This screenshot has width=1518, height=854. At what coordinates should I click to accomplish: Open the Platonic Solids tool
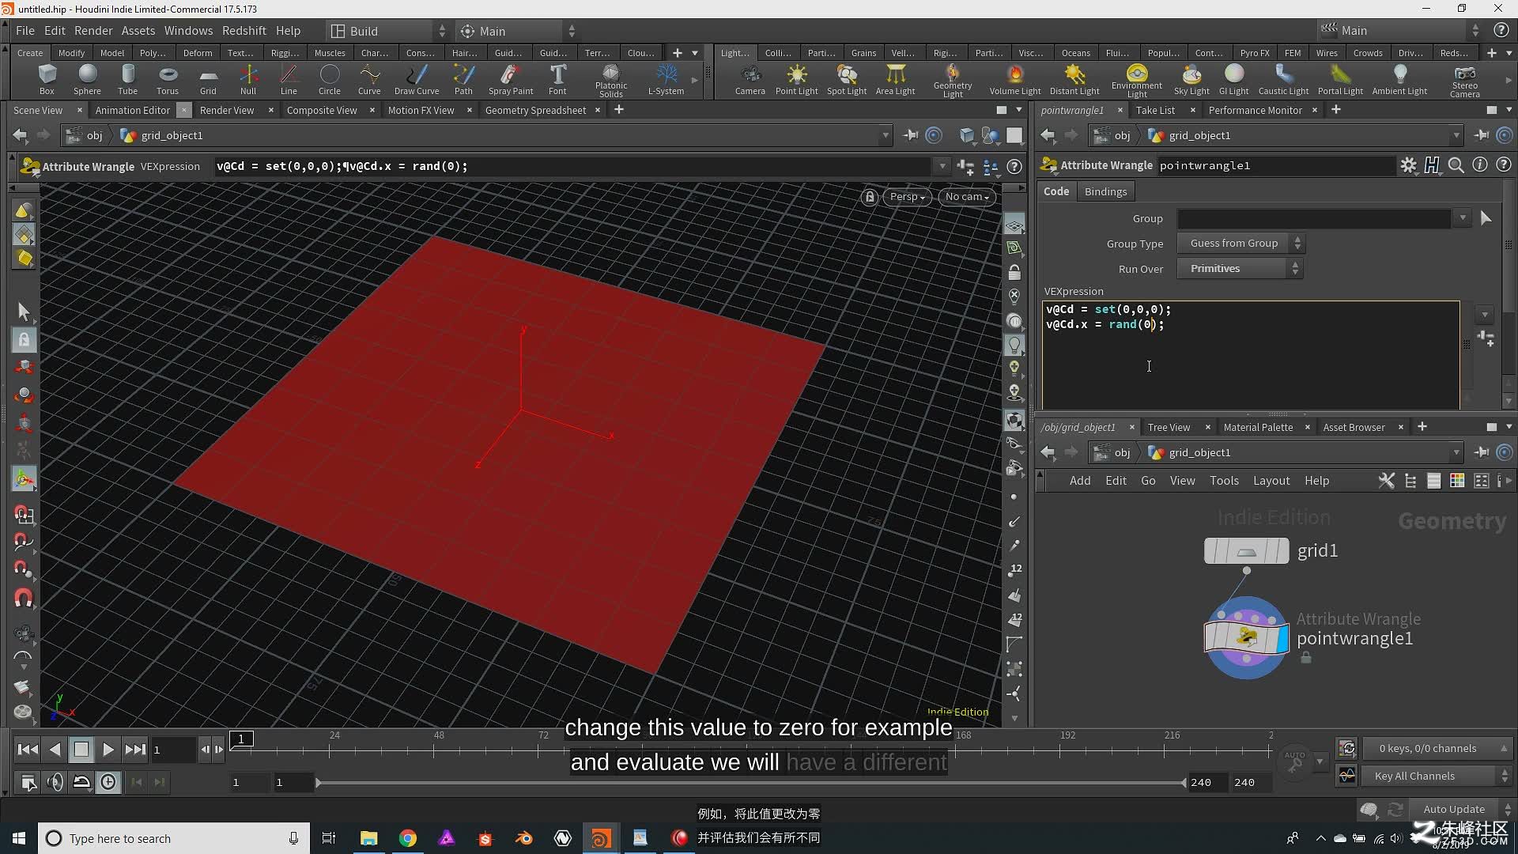coord(610,81)
